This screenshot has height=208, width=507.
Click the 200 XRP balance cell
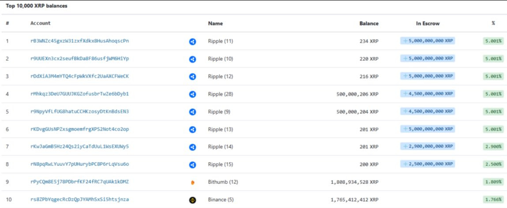click(368, 164)
